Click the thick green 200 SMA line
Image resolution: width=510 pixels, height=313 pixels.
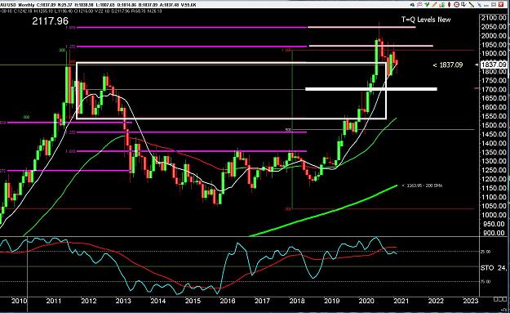coord(326,213)
